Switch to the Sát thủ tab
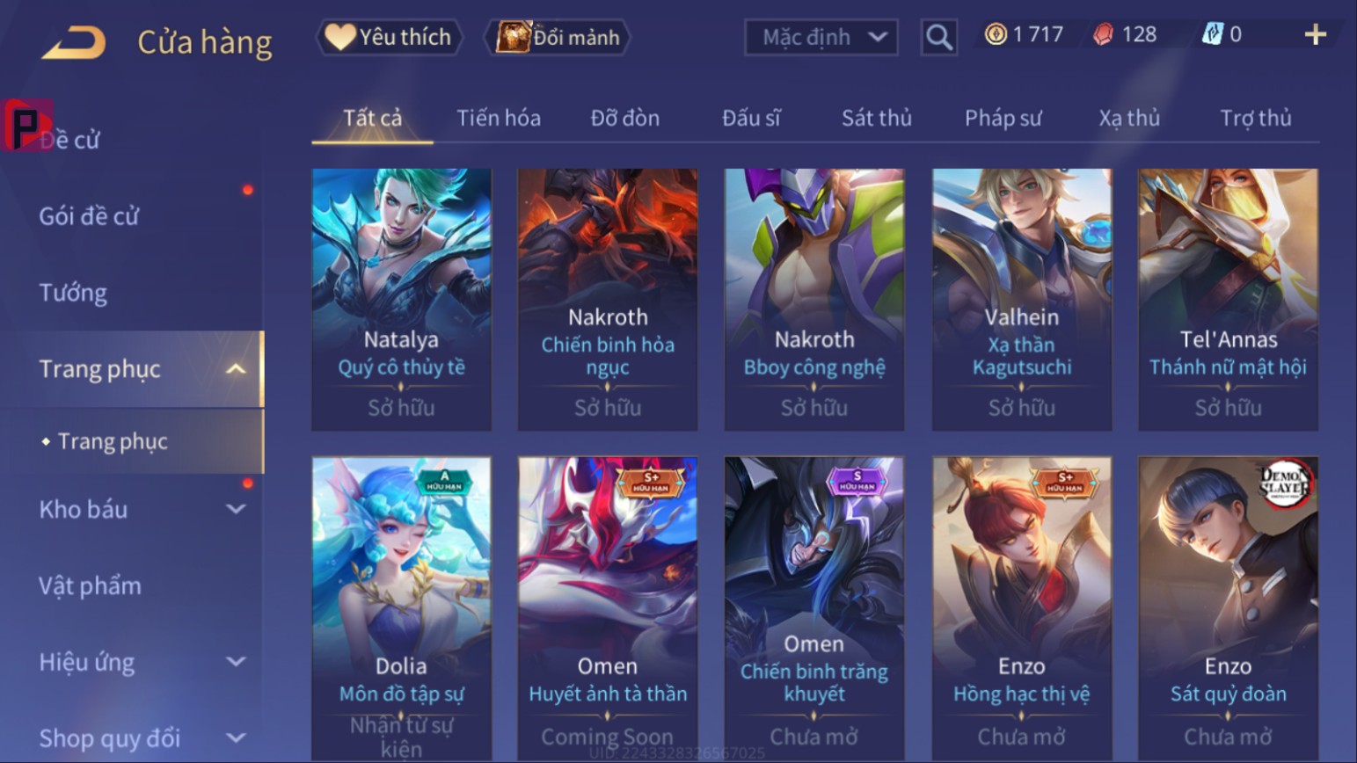 click(876, 118)
